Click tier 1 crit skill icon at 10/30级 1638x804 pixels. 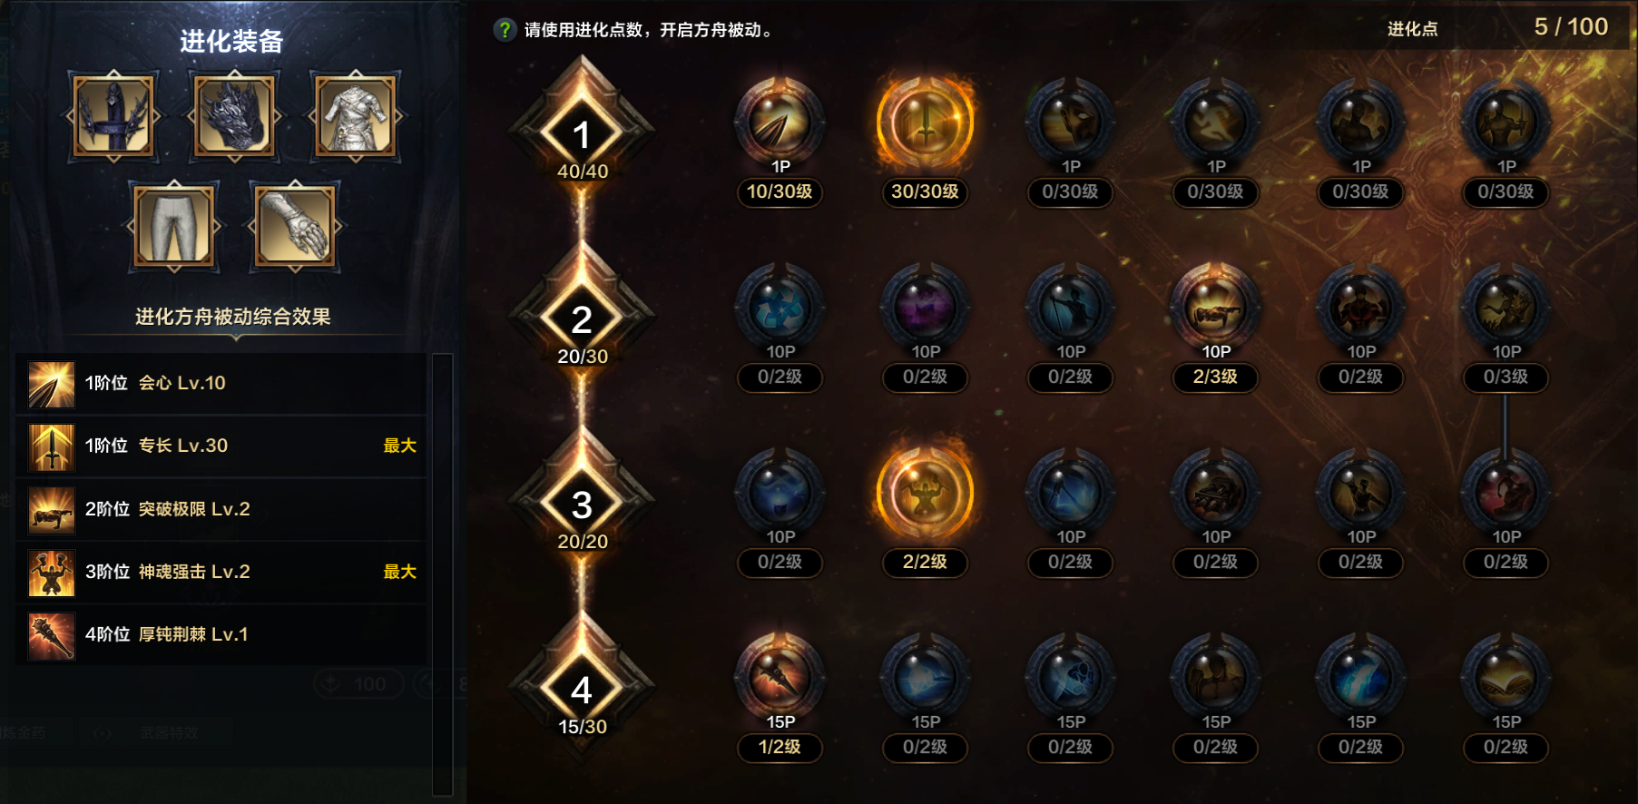pos(780,123)
